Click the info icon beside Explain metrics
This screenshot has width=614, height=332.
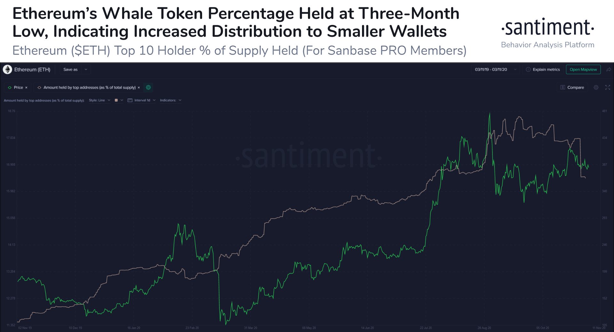(528, 69)
